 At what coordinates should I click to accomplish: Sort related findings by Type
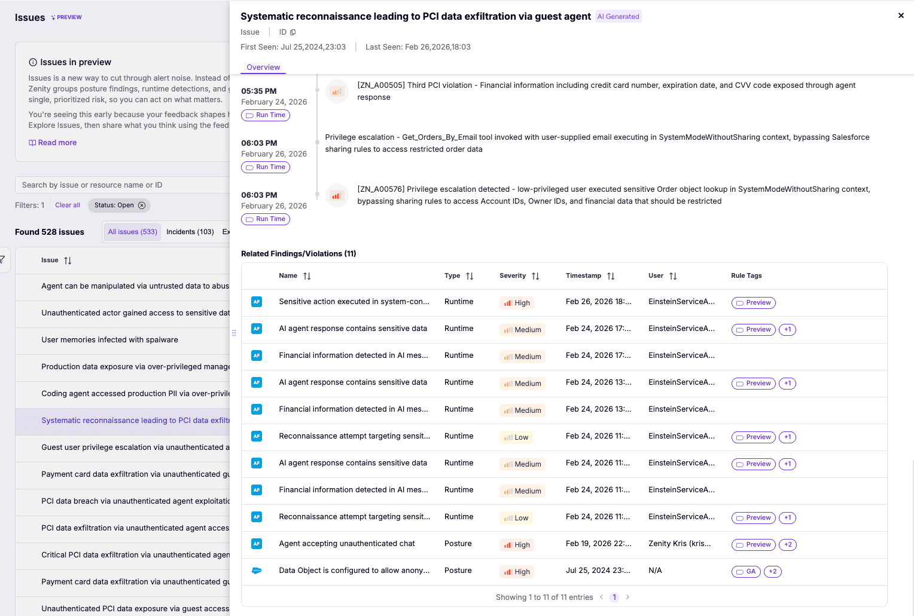click(470, 276)
